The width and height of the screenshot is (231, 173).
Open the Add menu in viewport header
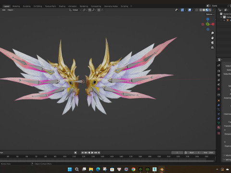click(4, 10)
